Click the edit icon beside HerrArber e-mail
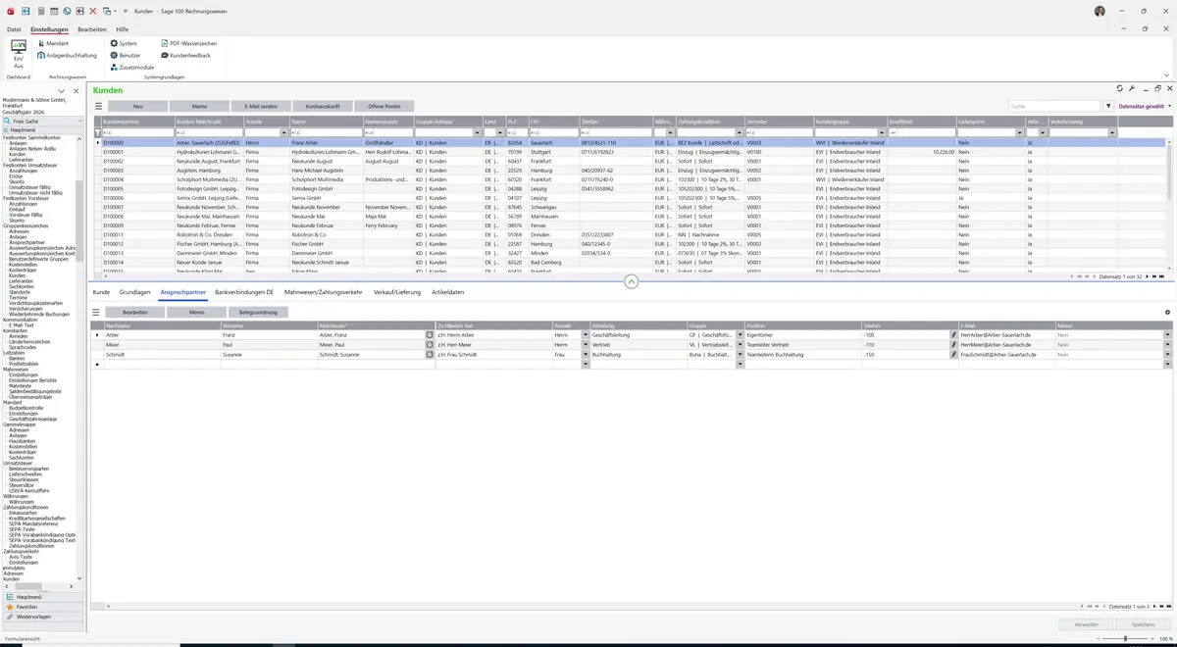Screen dimensions: 1177x647 [953, 334]
